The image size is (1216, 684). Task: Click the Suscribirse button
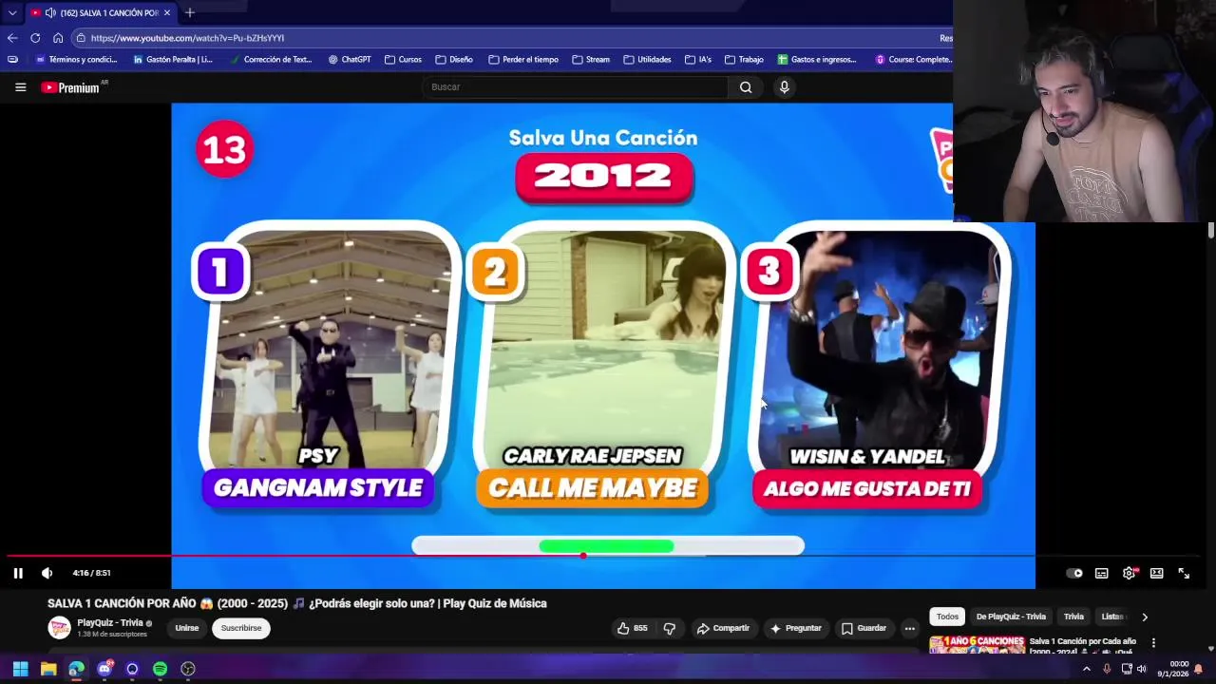[241, 628]
